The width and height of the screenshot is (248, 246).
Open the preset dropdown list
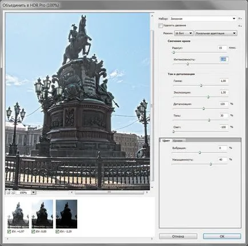(x=203, y=19)
